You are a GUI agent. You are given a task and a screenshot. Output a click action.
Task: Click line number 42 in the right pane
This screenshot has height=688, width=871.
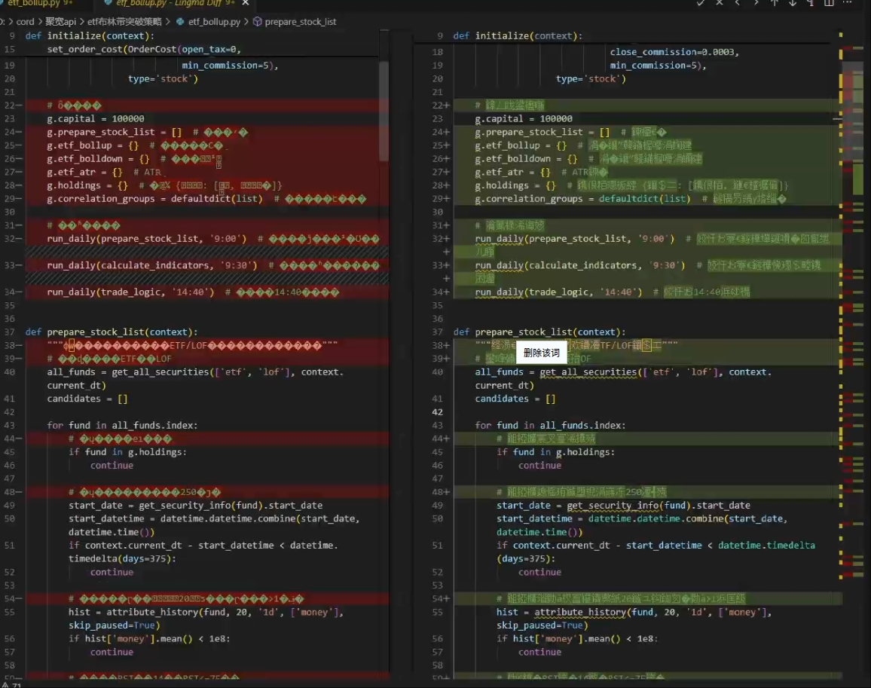(x=438, y=411)
